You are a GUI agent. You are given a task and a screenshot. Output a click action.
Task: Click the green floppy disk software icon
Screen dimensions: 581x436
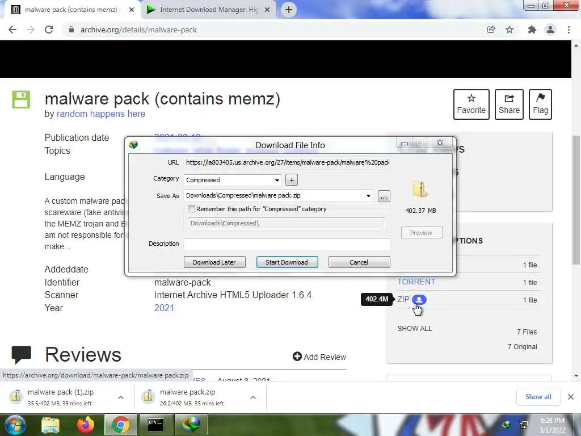tap(21, 99)
